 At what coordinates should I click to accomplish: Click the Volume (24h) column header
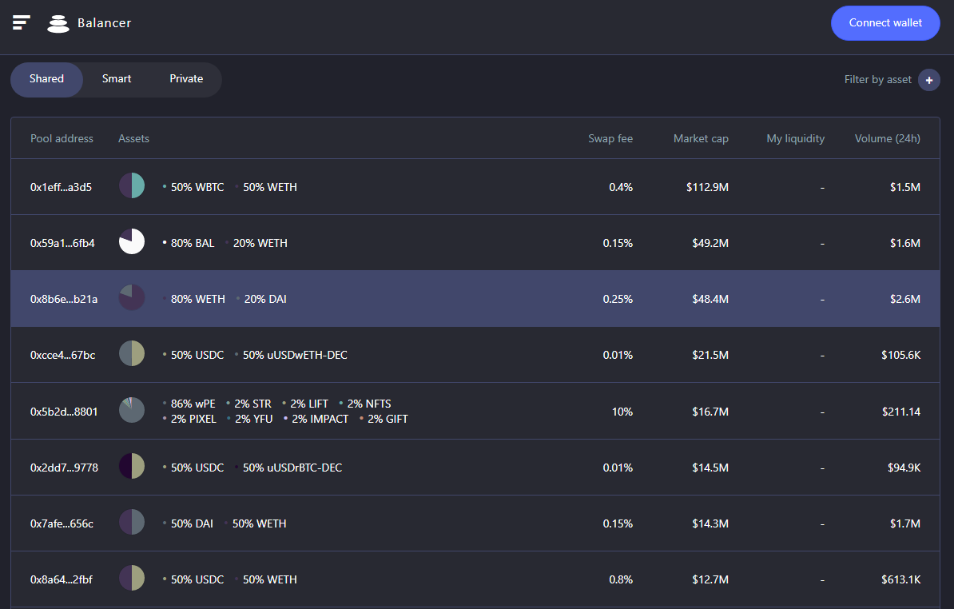(x=888, y=139)
